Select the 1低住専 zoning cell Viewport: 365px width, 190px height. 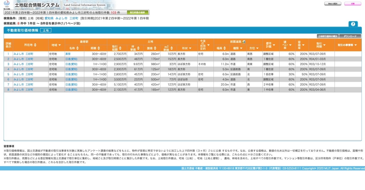click(271, 74)
